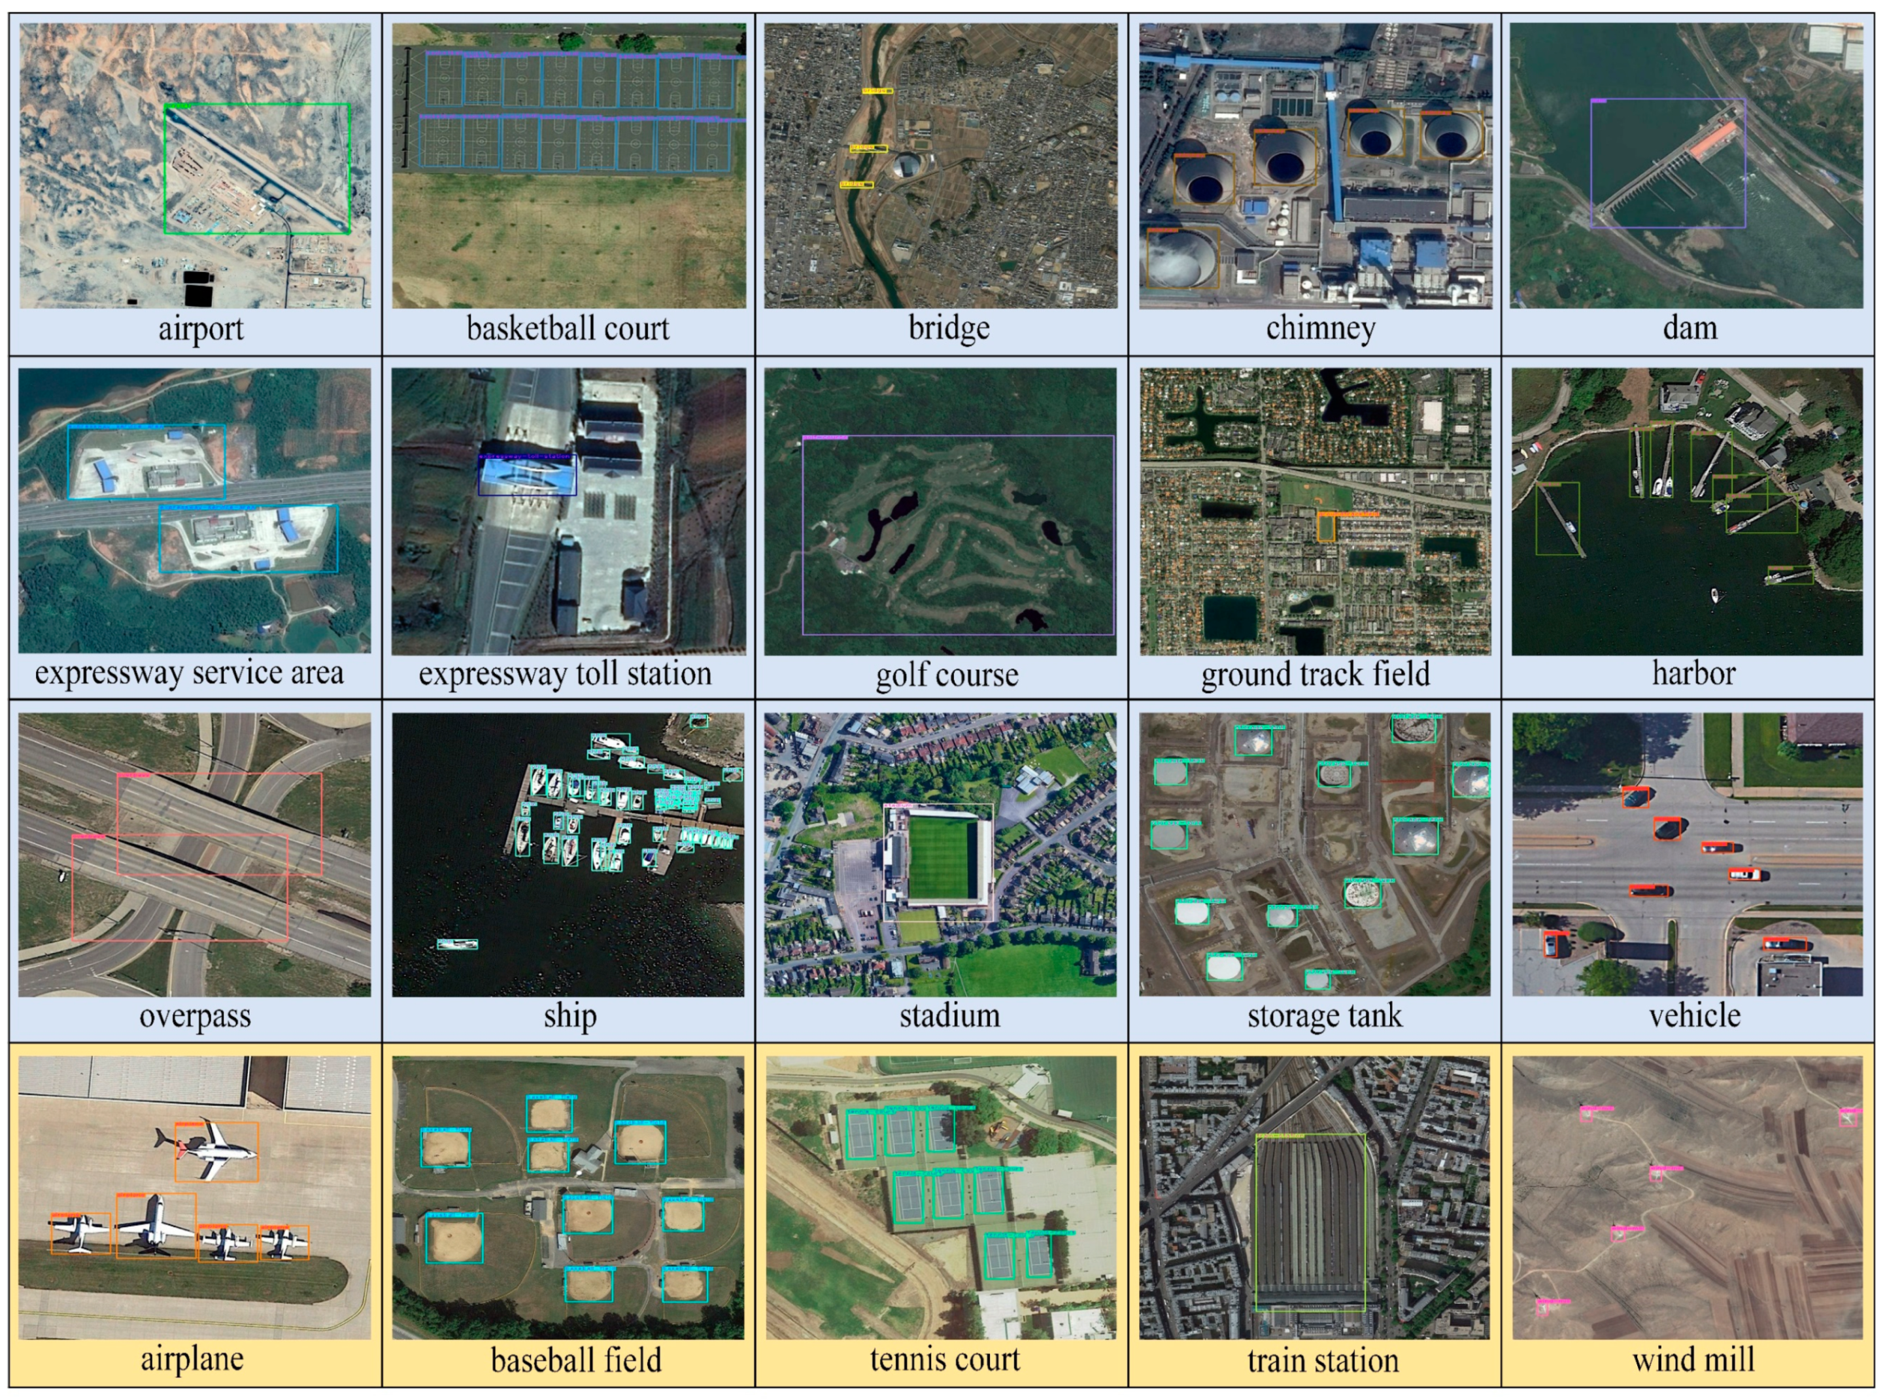Click the harbor satellite image
1885x1400 pixels.
[1687, 511]
